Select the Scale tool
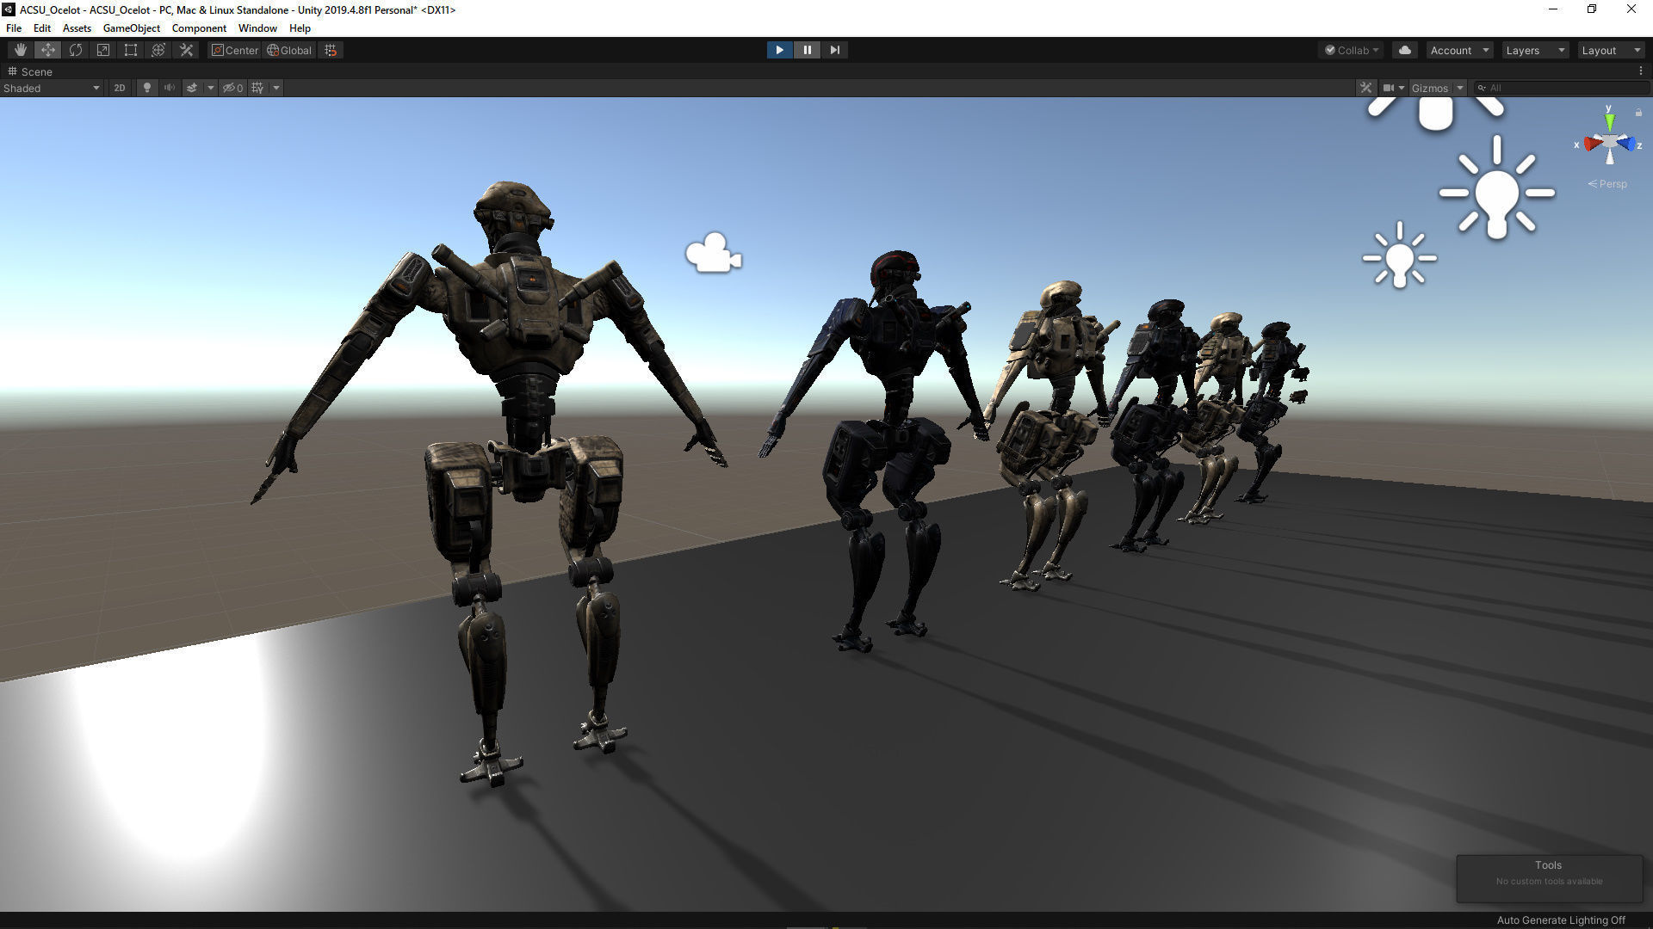 (x=103, y=50)
